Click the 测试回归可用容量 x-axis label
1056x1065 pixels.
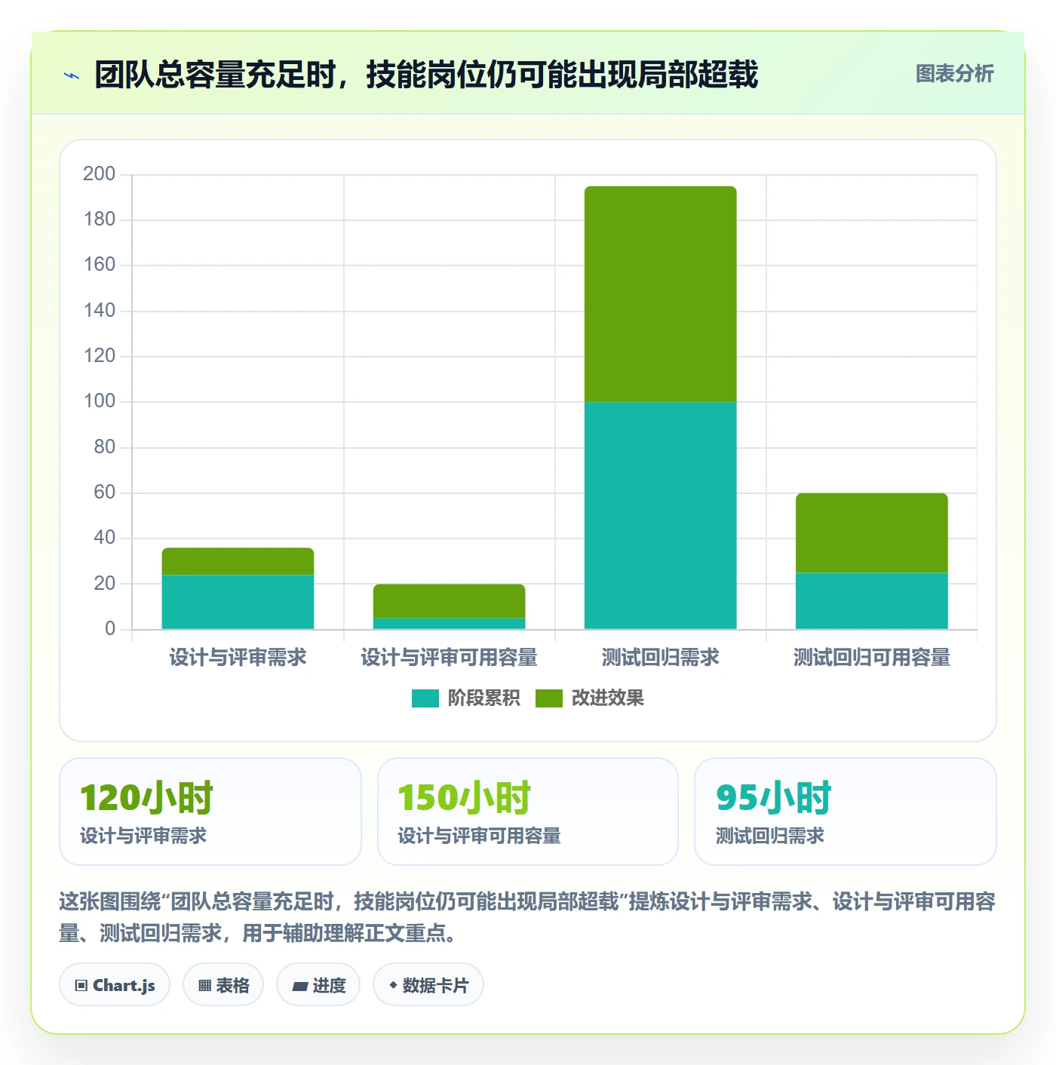[872, 658]
